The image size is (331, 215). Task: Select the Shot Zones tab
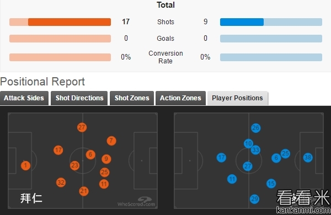pos(132,98)
